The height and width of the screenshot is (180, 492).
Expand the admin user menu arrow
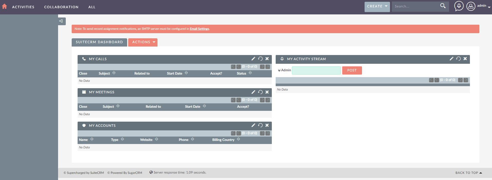[x=489, y=7]
